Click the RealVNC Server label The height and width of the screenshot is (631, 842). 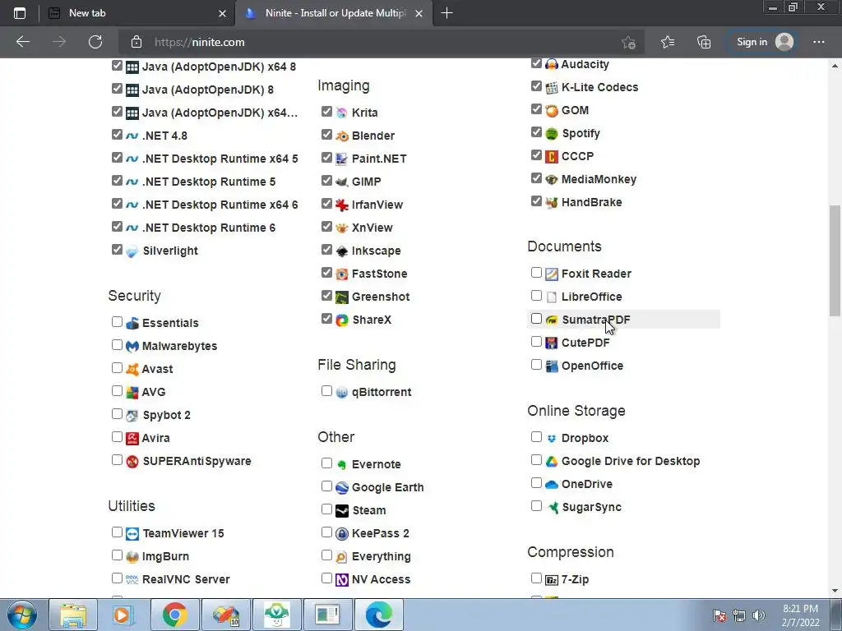point(186,579)
